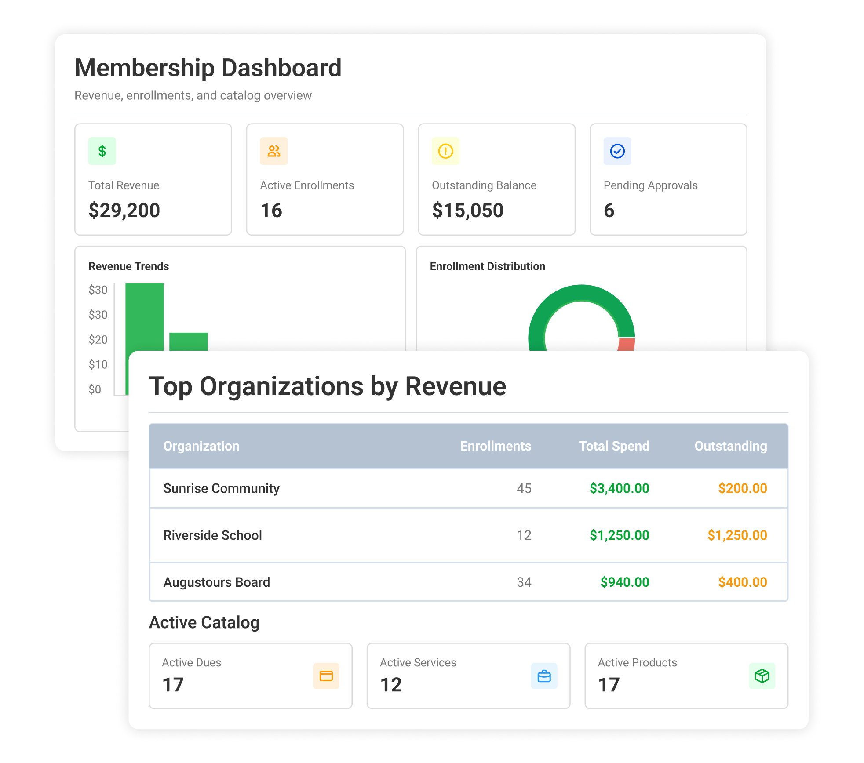
Task: Select the $200.00 outstanding amount for Sunrise Community
Action: click(x=742, y=488)
